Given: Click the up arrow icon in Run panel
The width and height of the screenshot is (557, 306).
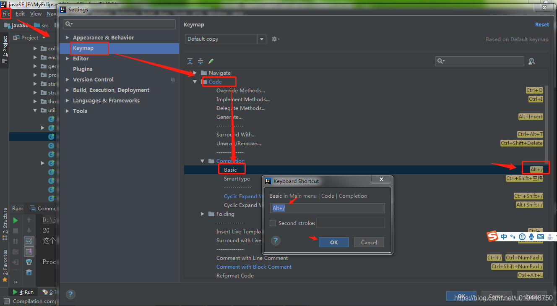Looking at the screenshot, I should [29, 220].
